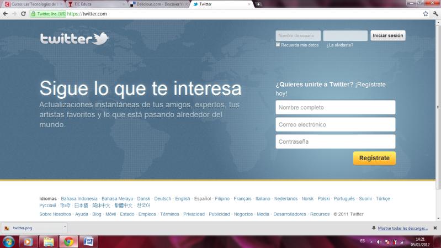This screenshot has height=248, width=441.
Task: Open the Ayuda footer link
Action: tap(82, 214)
